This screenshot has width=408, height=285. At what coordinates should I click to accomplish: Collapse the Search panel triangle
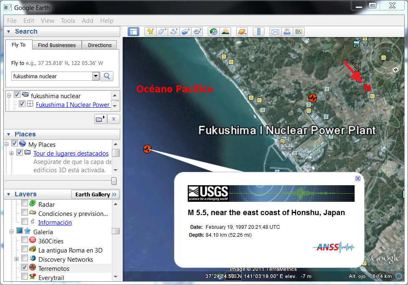click(9, 32)
